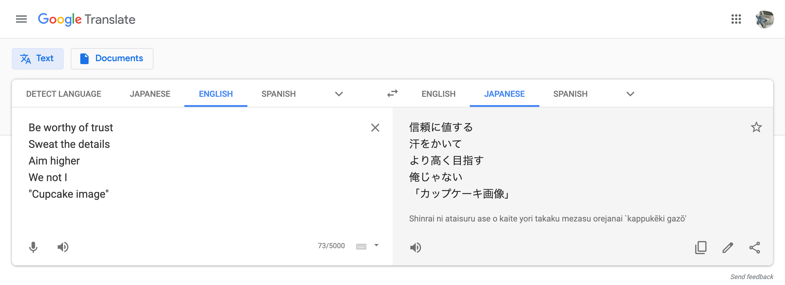Toggle the virtual keyboard input tool

coord(361,246)
